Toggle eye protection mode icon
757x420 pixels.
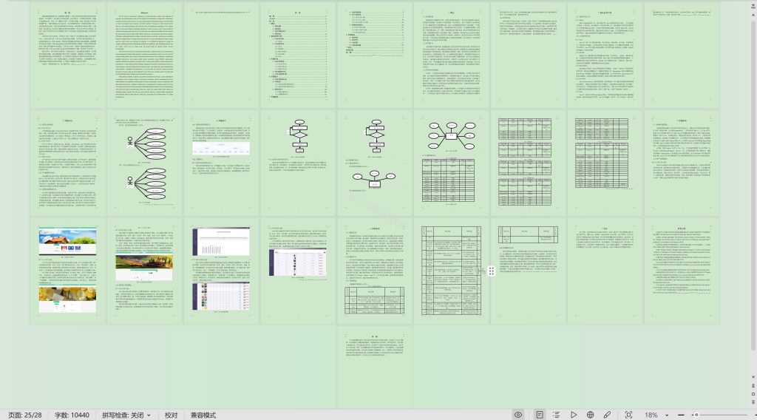(x=518, y=415)
